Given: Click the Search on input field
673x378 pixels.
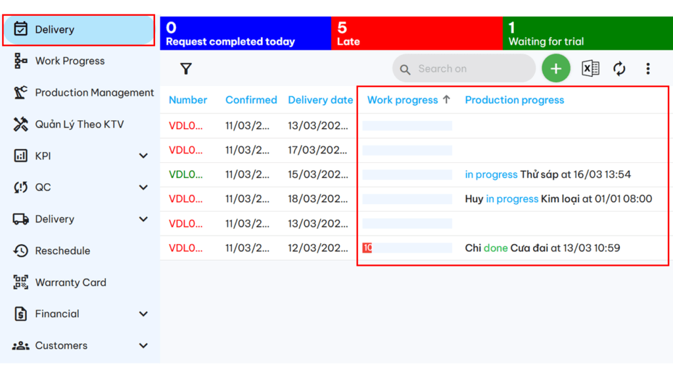Looking at the screenshot, I should click(x=470, y=69).
